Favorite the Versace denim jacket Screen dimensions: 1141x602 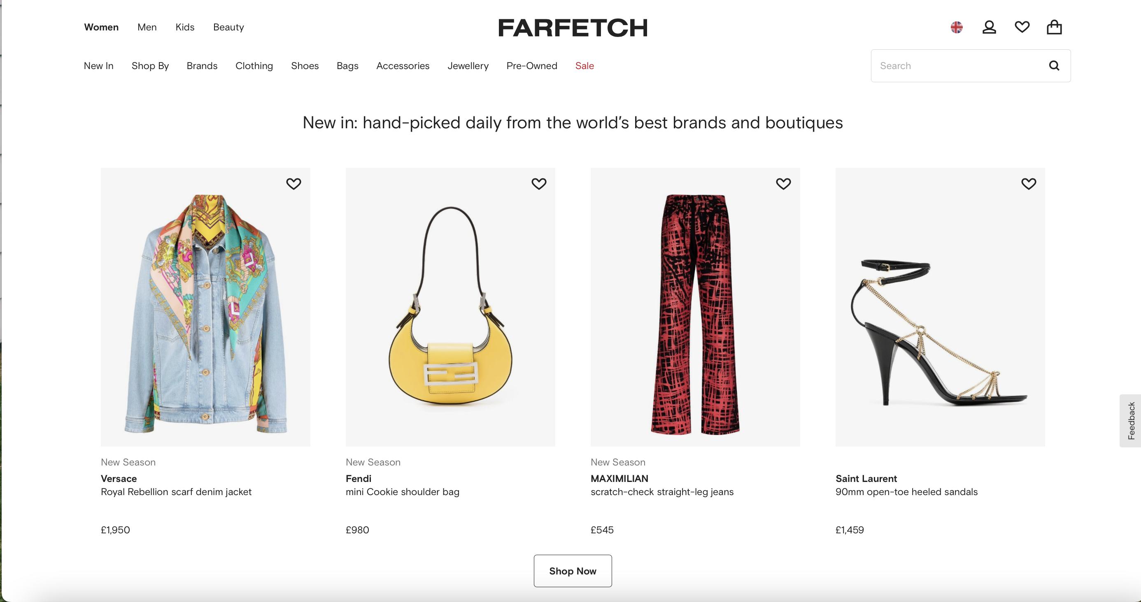coord(293,184)
